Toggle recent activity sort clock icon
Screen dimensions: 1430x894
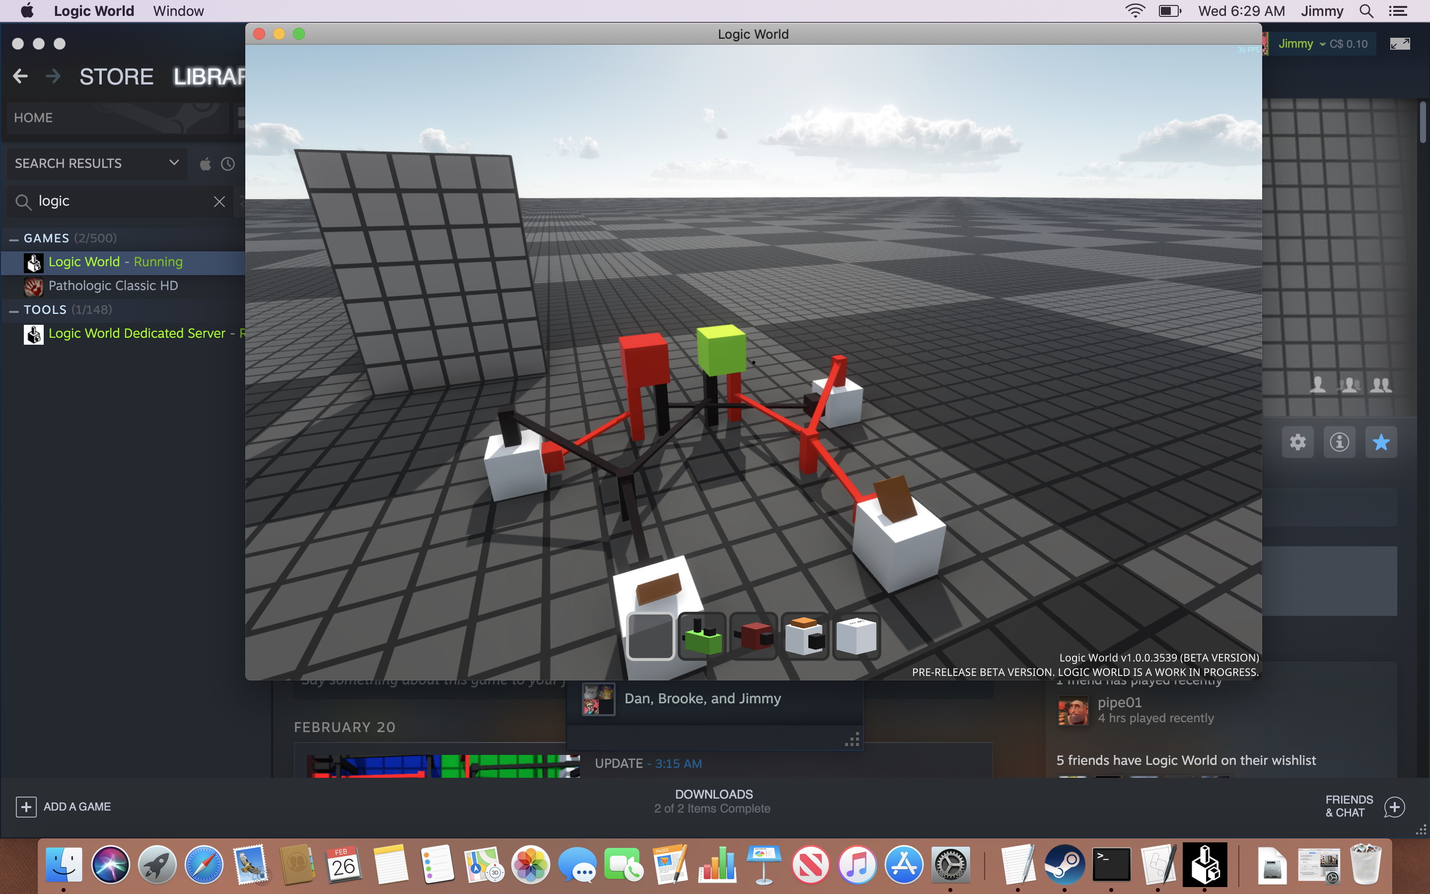(x=228, y=164)
